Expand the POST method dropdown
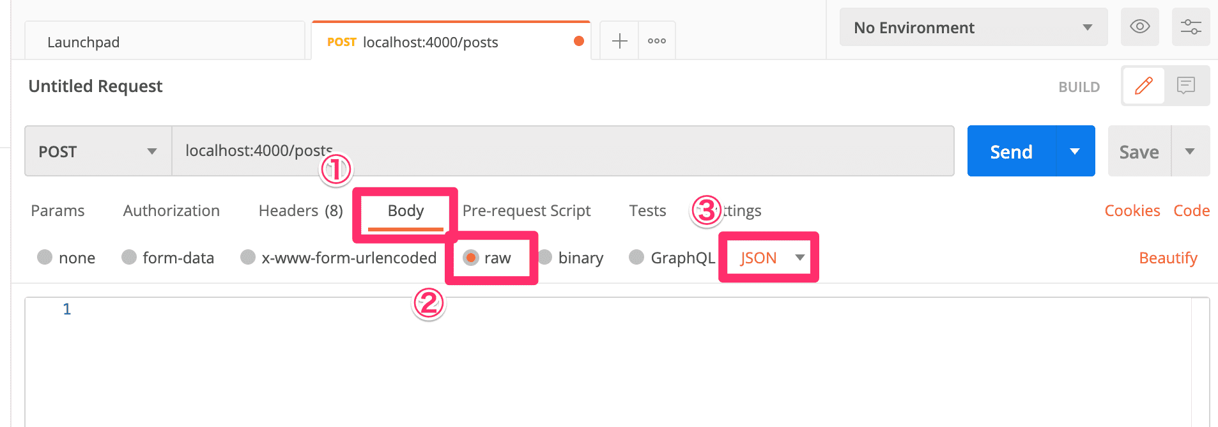1218x427 pixels. coord(98,151)
